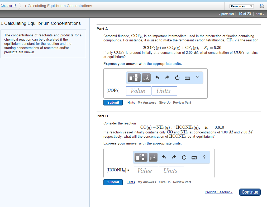Open the on-screen keyboard icon in Part B

coord(194,157)
